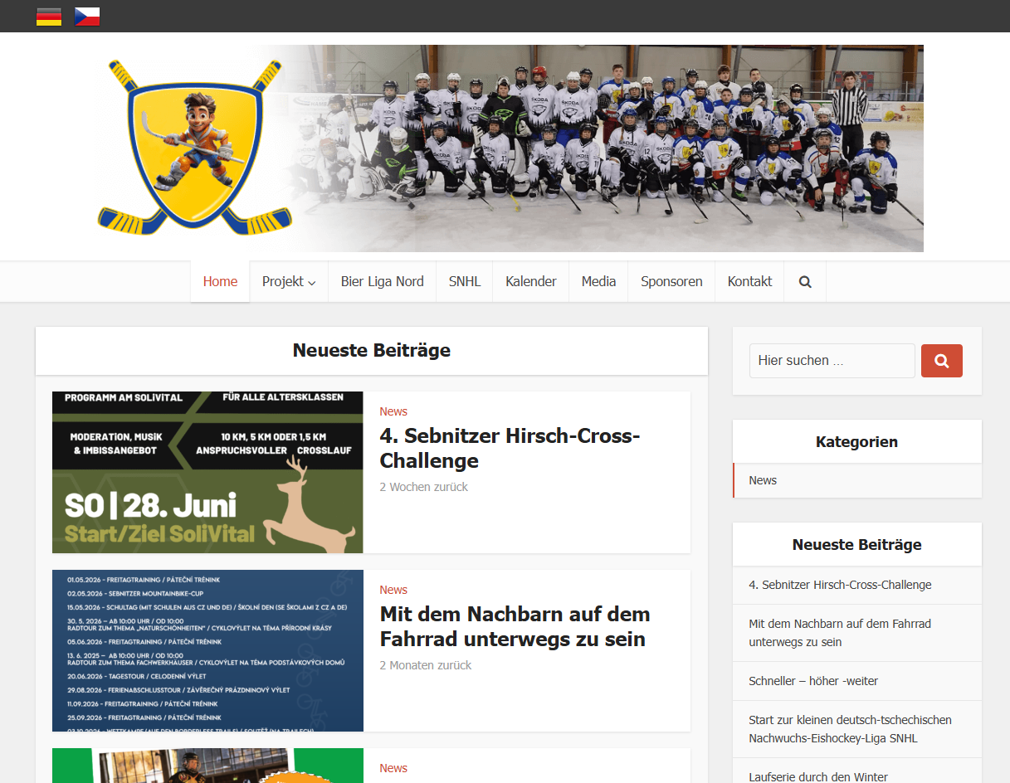
Task: Switch site language to Czech flag
Action: 87,17
